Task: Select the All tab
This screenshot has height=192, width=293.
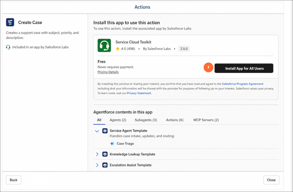Action: (99, 120)
